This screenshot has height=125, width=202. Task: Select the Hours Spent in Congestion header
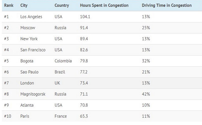coord(104,6)
